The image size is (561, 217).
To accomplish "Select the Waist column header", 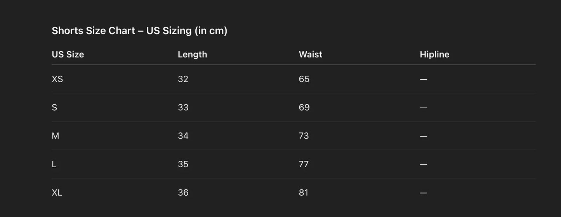I will (311, 54).
